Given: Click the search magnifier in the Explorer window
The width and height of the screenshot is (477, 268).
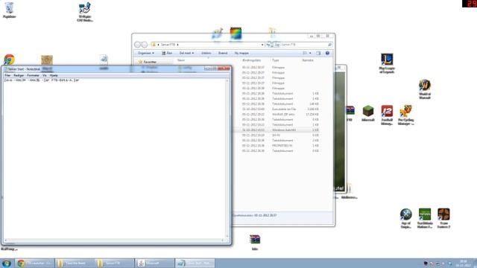Looking at the screenshot, I should (329, 45).
